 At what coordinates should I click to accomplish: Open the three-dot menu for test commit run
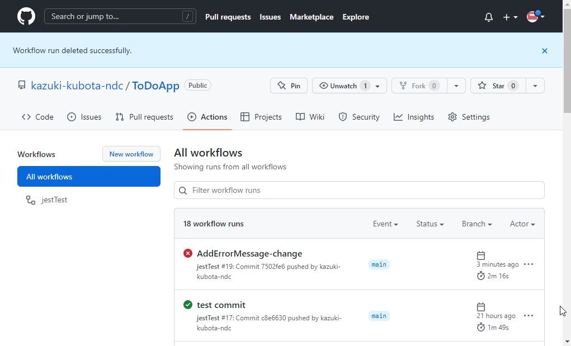(528, 316)
